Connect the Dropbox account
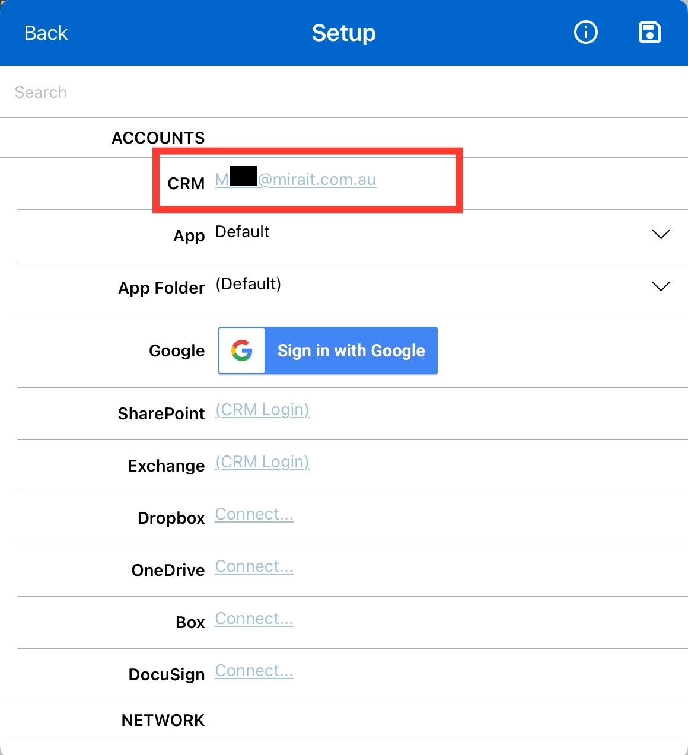This screenshot has height=755, width=688. [x=254, y=514]
